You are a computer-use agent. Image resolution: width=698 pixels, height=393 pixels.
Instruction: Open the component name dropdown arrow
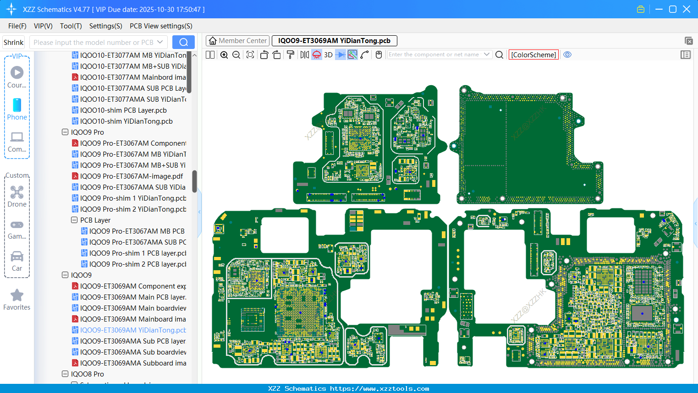pos(487,55)
